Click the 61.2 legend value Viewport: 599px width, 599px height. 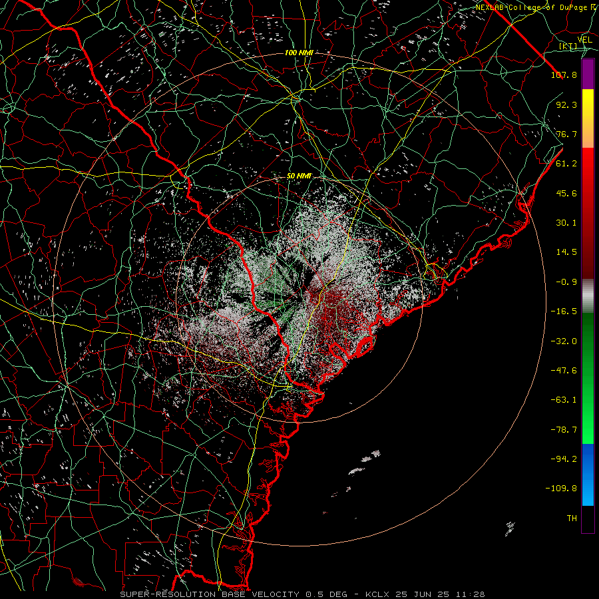[566, 164]
